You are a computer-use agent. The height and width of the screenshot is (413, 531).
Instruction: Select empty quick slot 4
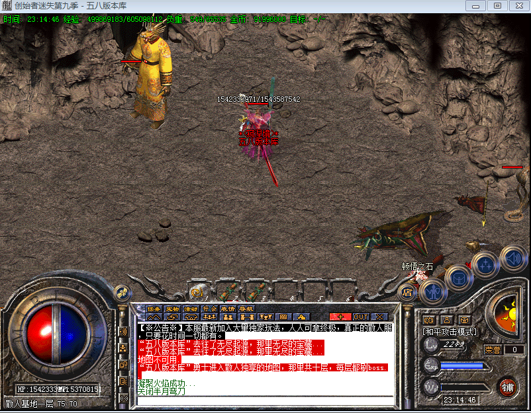tap(285, 291)
